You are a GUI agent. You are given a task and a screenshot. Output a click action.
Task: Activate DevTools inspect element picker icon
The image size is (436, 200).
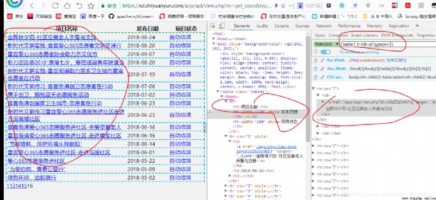coord(213,26)
